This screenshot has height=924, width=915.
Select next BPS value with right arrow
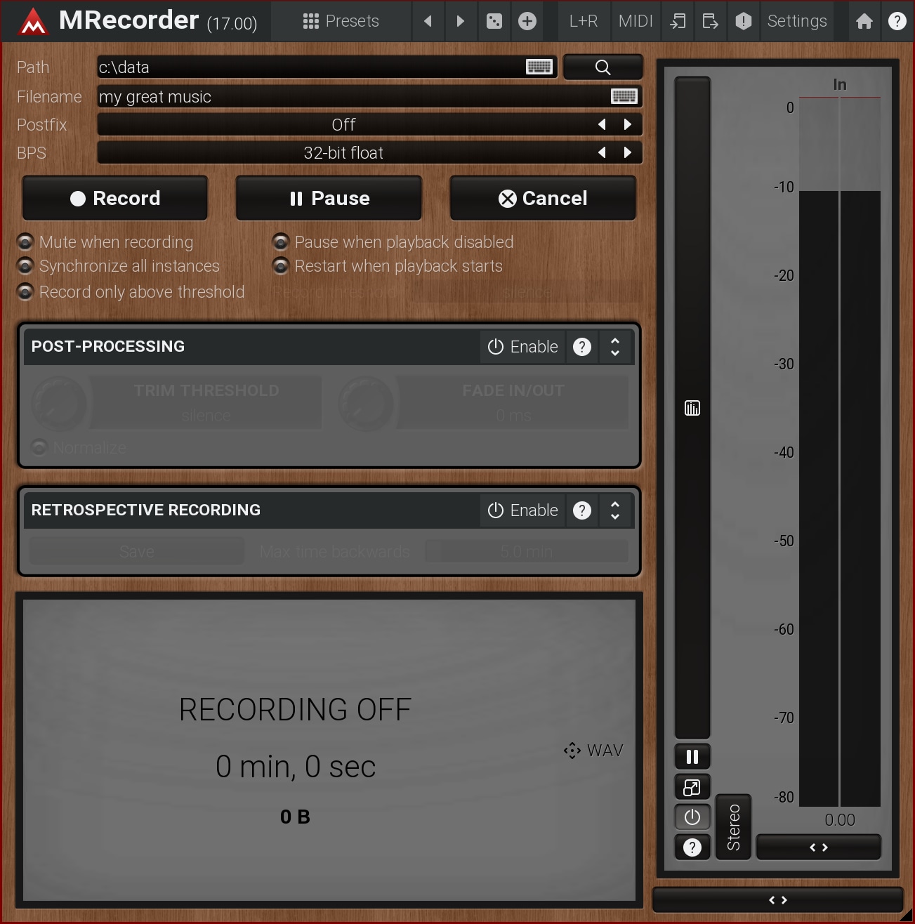click(x=628, y=153)
